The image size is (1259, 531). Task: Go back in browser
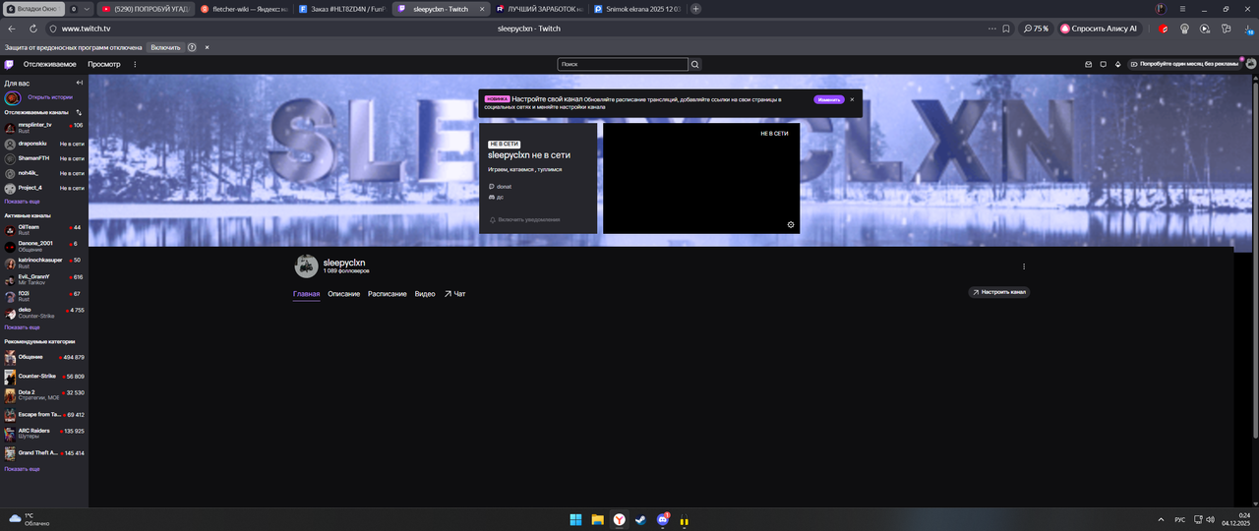(x=11, y=29)
